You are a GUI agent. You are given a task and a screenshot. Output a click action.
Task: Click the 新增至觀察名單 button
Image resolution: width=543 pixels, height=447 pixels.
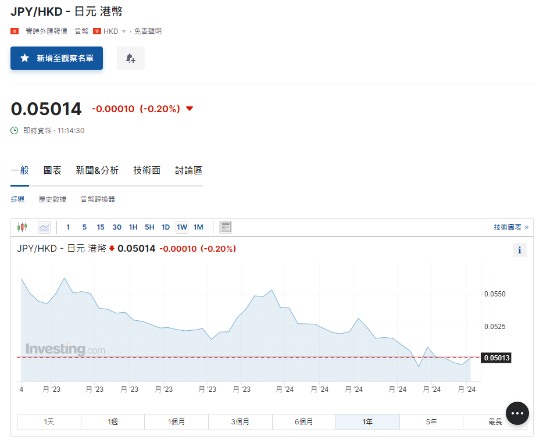[56, 58]
